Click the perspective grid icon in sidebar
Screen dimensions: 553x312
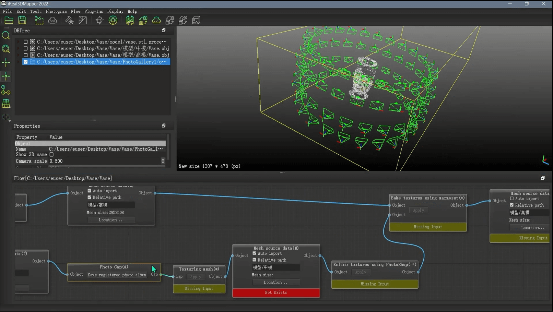point(6,103)
